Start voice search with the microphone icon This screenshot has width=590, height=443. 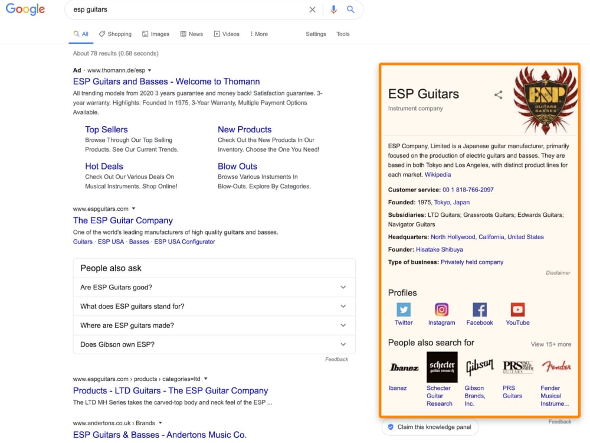pyautogui.click(x=333, y=9)
